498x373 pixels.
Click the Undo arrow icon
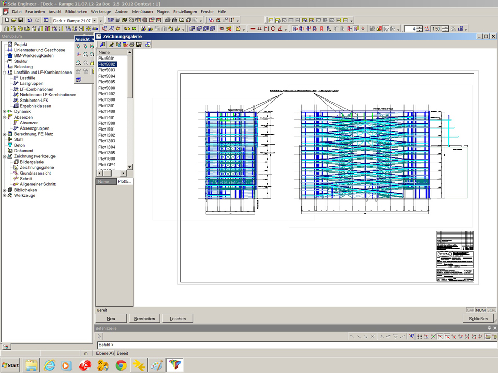pos(30,20)
